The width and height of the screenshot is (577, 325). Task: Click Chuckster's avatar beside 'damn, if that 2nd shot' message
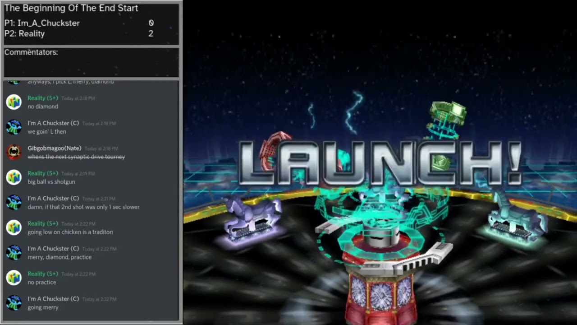(14, 203)
